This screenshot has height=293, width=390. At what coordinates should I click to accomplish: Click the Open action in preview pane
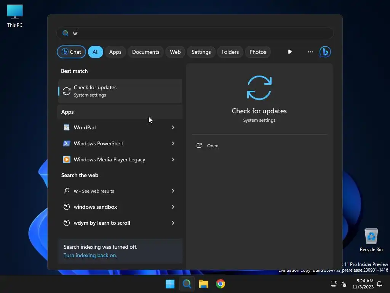(213, 146)
